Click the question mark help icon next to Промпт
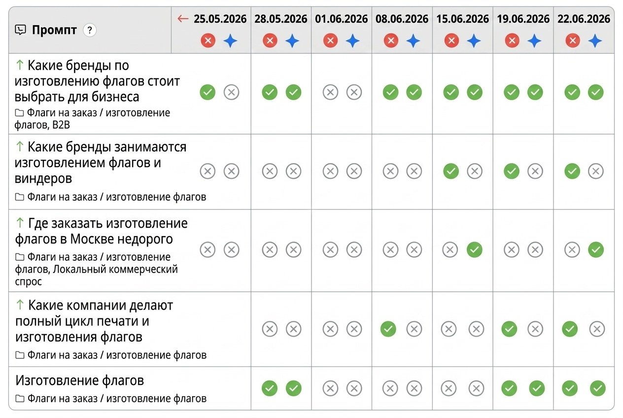This screenshot has height=418, width=623. 90,30
